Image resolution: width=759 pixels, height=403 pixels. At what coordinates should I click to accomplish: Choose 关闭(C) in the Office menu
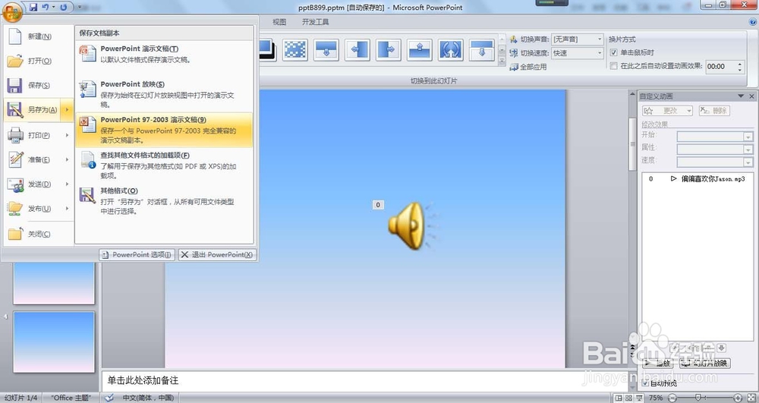pos(39,235)
